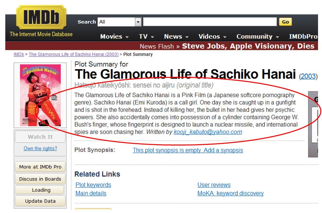Click Add a synopsis link
The image size is (322, 213).
pyautogui.click(x=187, y=150)
